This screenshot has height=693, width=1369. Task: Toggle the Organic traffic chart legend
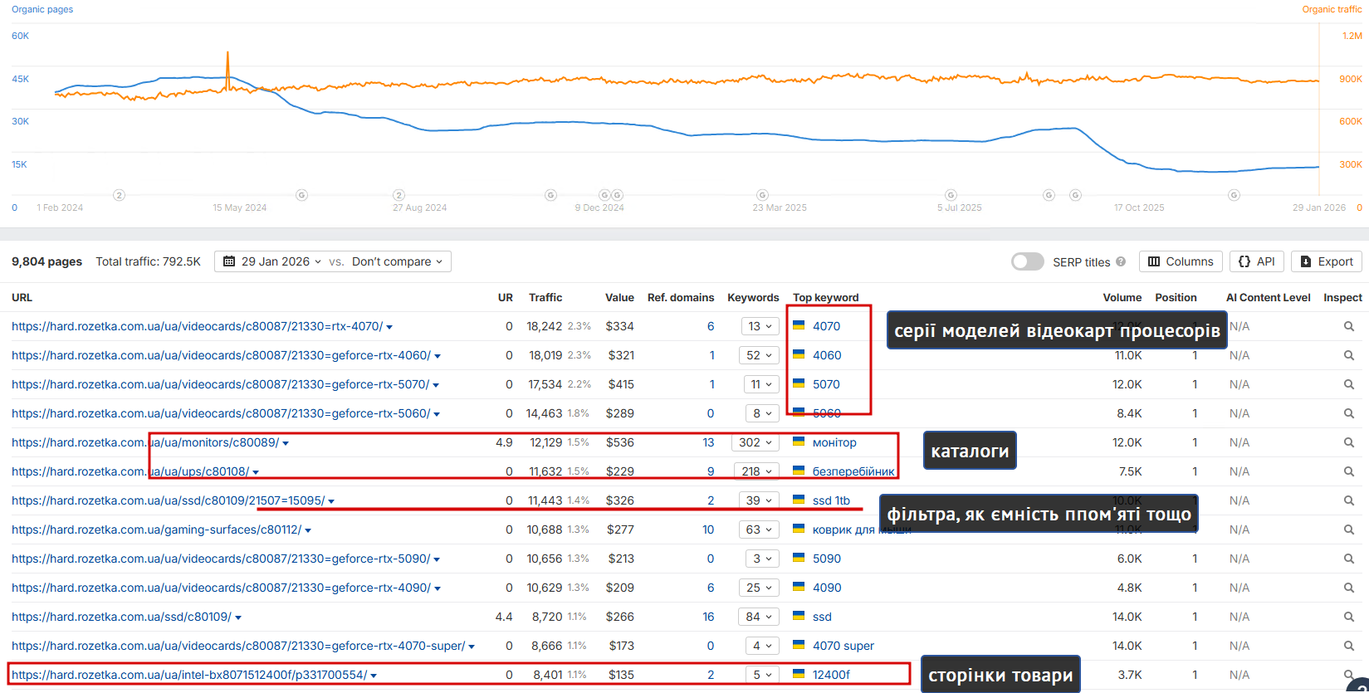1332,9
